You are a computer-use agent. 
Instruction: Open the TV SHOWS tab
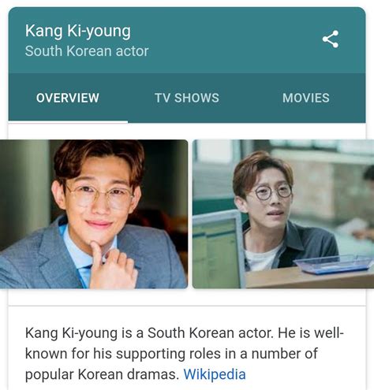click(x=187, y=98)
